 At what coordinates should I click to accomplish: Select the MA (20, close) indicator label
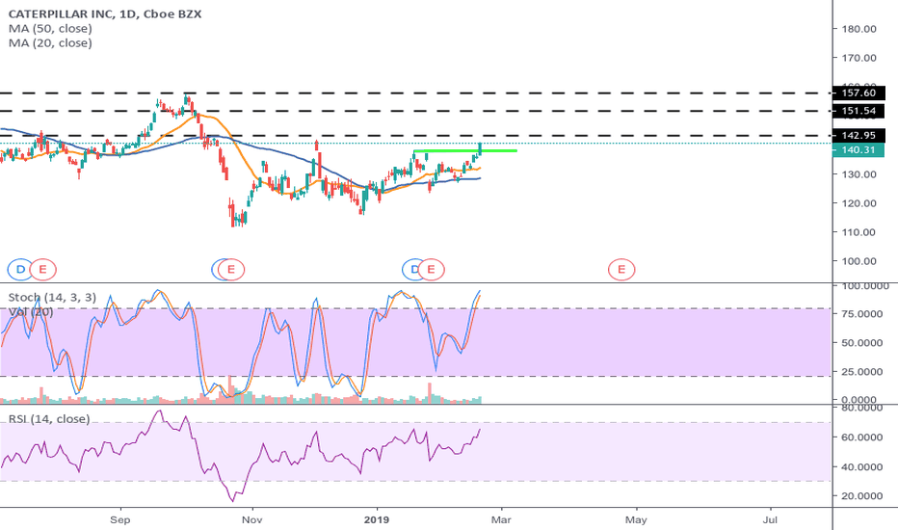pyautogui.click(x=50, y=43)
